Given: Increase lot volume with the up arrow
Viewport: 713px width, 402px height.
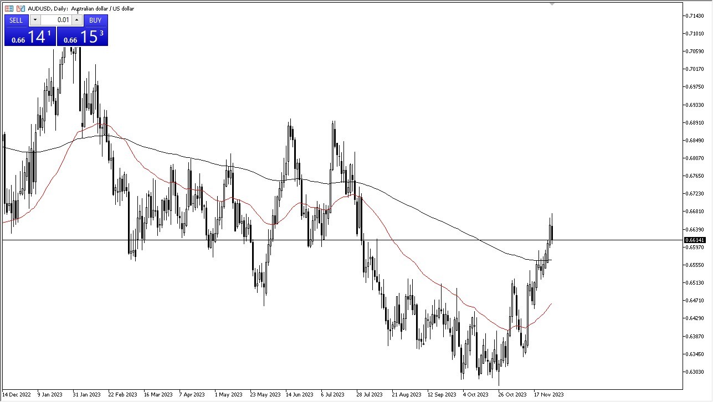Looking at the screenshot, I should (77, 20).
